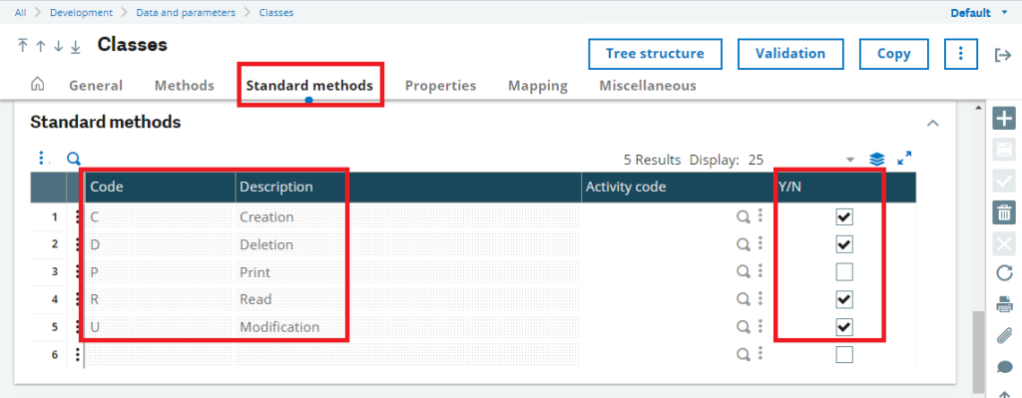The image size is (1022, 398).
Task: Click the Tree structure button
Action: [x=655, y=54]
